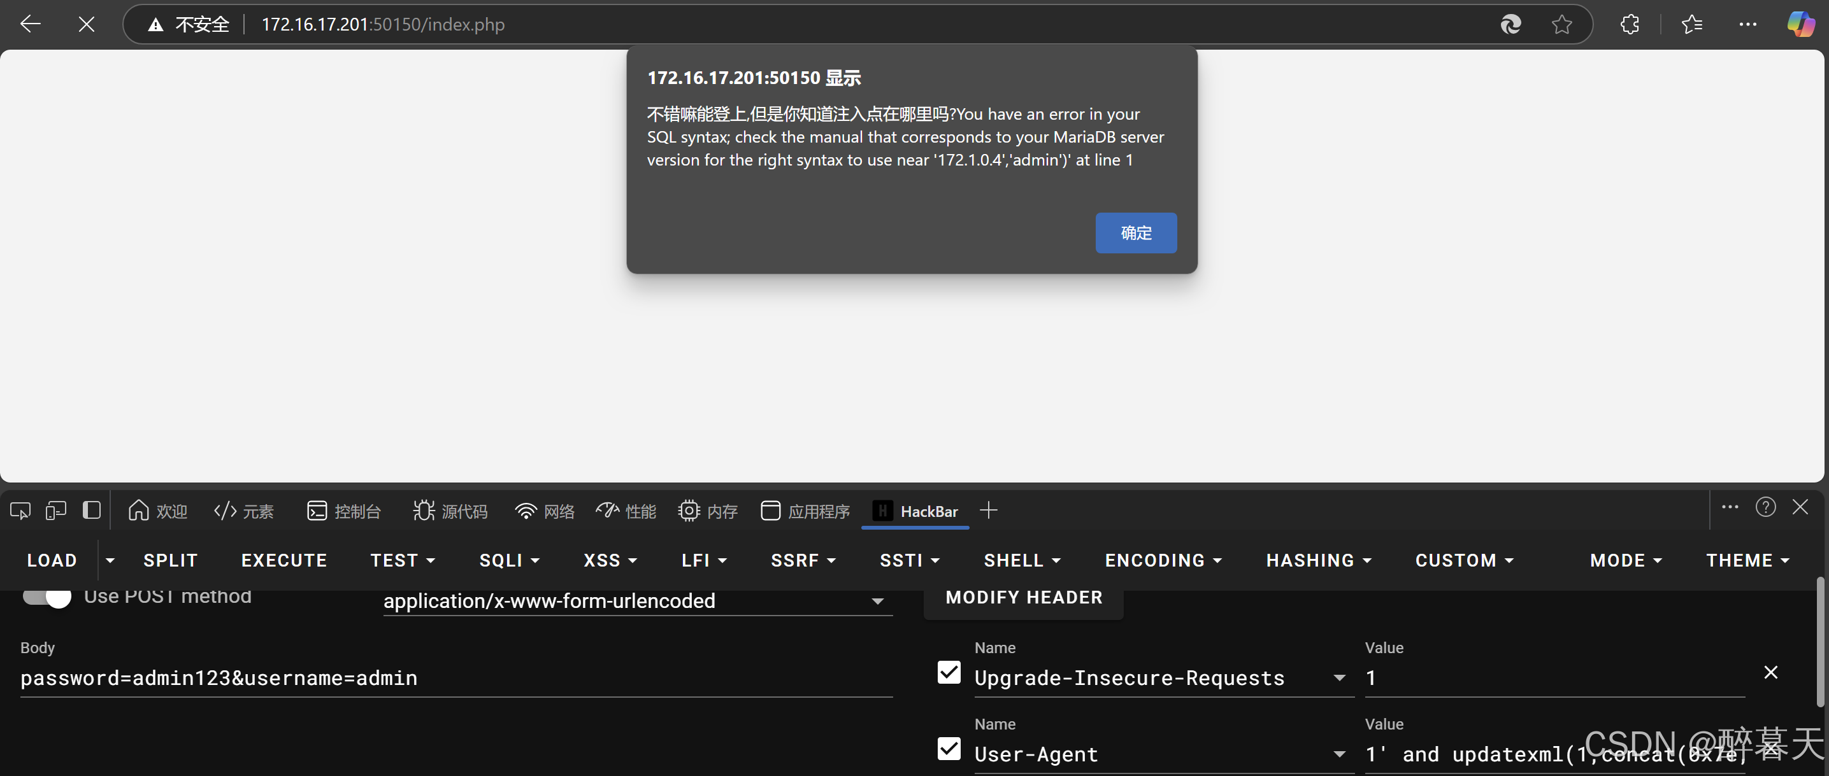Add new DevTools tab with plus icon
The image size is (1829, 776).
pos(988,511)
